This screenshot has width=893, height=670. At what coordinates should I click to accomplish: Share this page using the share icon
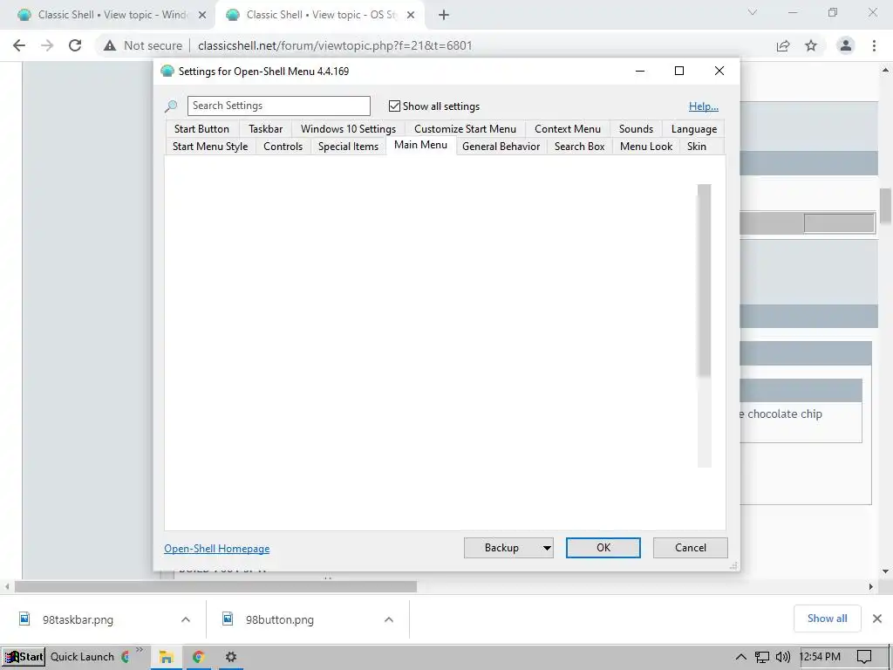(x=783, y=45)
